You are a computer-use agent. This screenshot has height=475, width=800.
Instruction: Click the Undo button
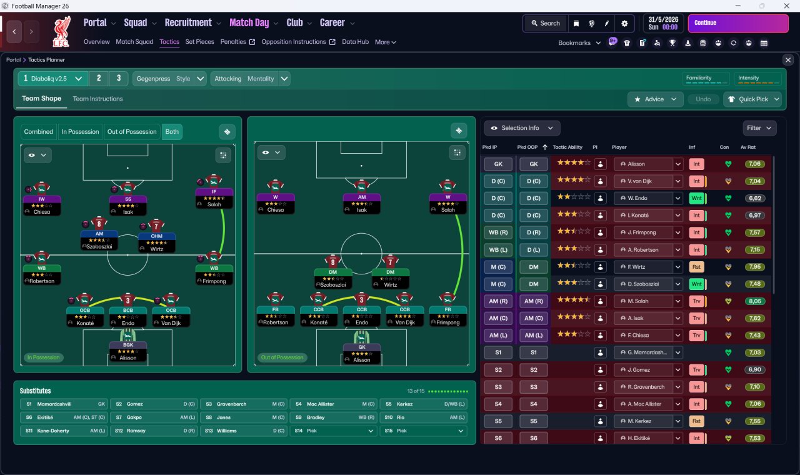click(703, 99)
